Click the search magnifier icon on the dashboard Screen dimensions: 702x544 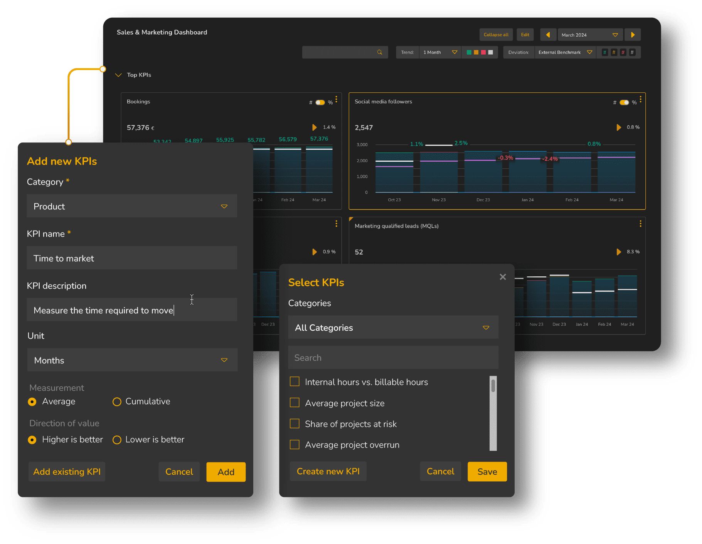[x=379, y=52]
